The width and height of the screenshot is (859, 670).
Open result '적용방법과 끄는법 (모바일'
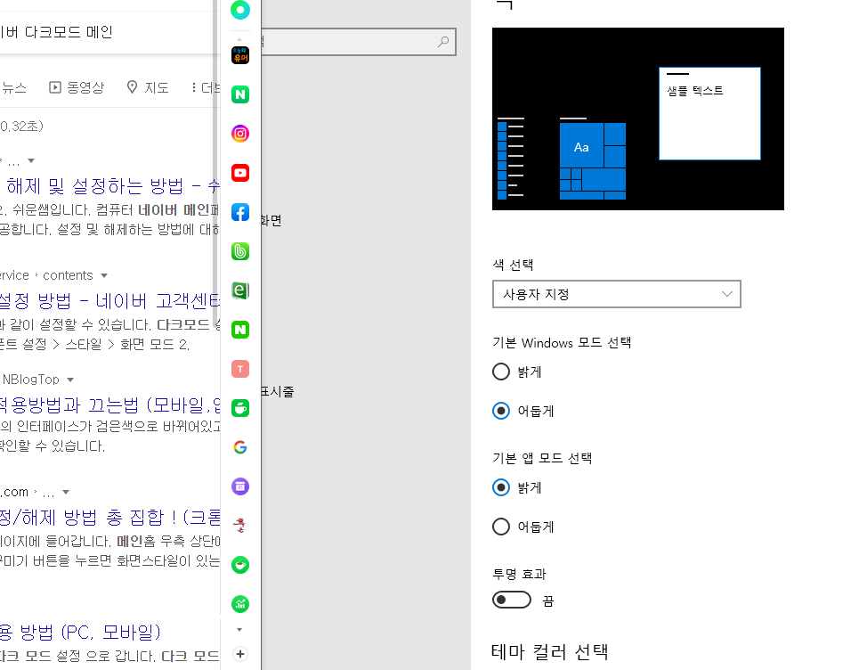tap(109, 404)
